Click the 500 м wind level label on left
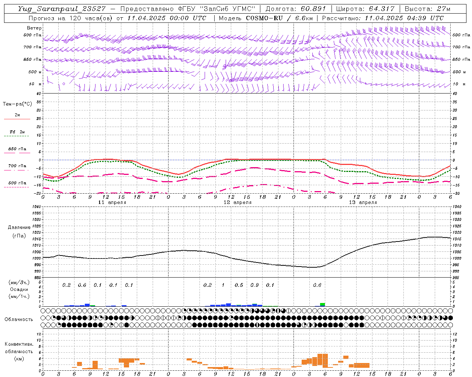472x377 pixels. click(35, 72)
